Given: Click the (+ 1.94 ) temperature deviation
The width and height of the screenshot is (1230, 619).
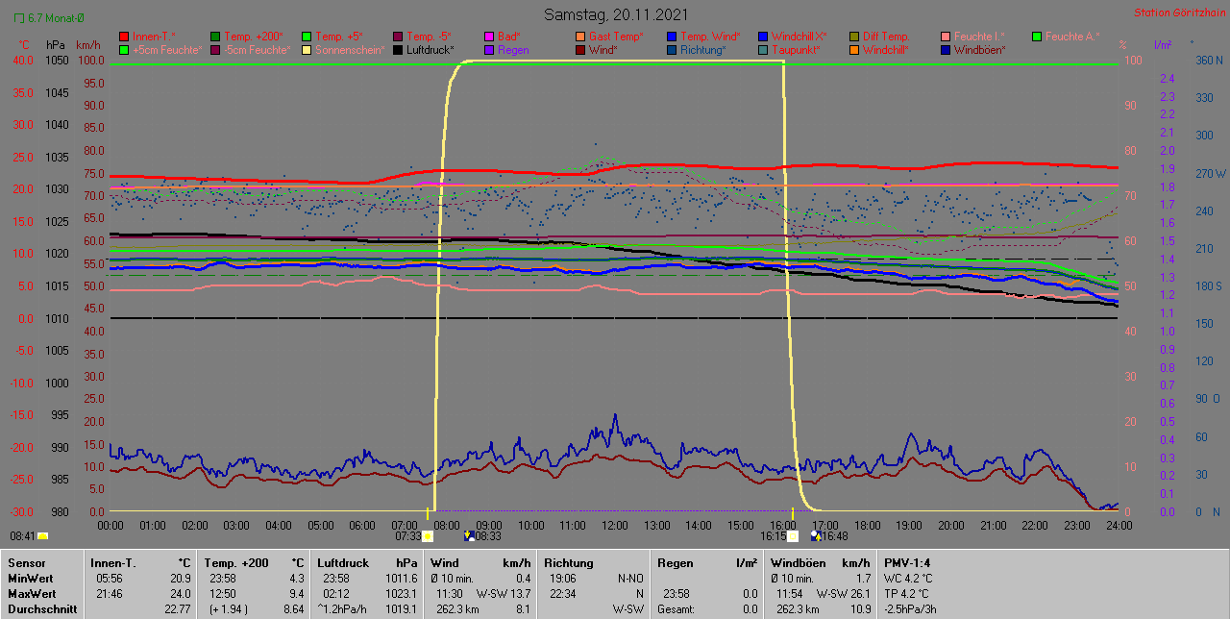Looking at the screenshot, I should point(231,609).
